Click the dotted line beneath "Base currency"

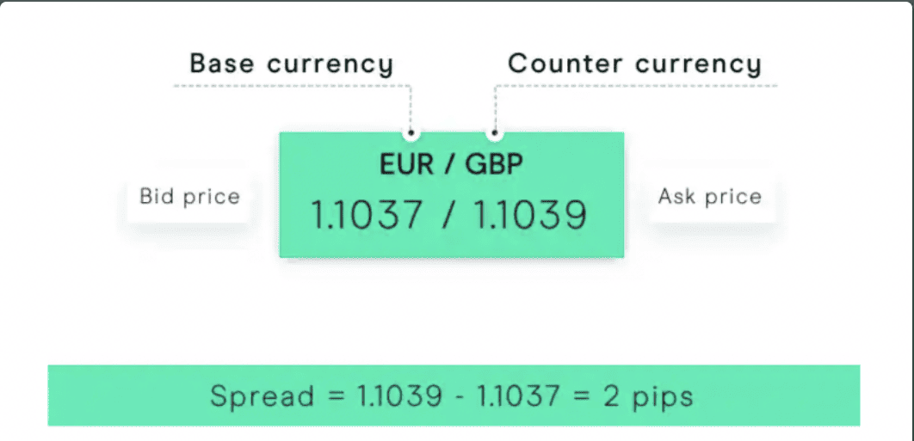pos(291,86)
